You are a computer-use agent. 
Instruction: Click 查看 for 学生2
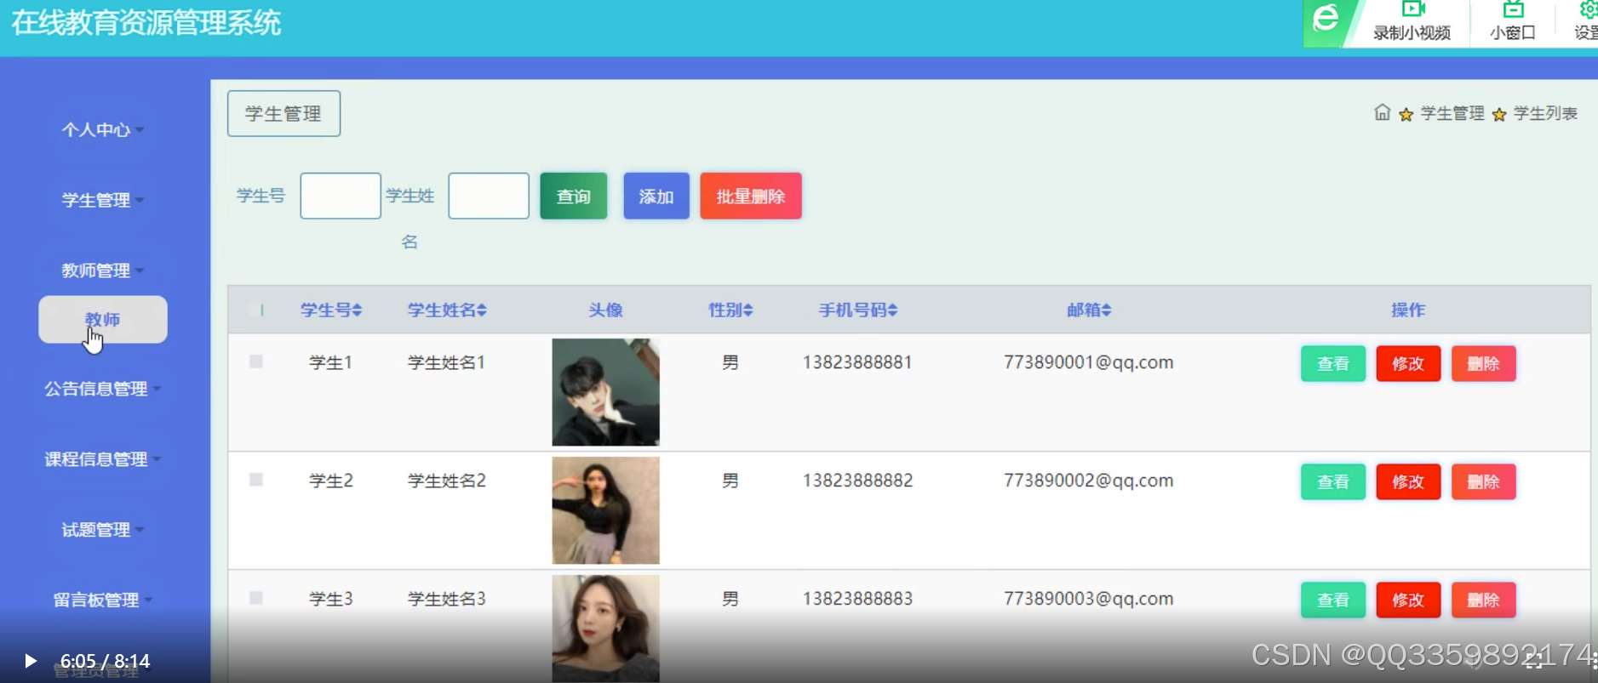pos(1333,482)
